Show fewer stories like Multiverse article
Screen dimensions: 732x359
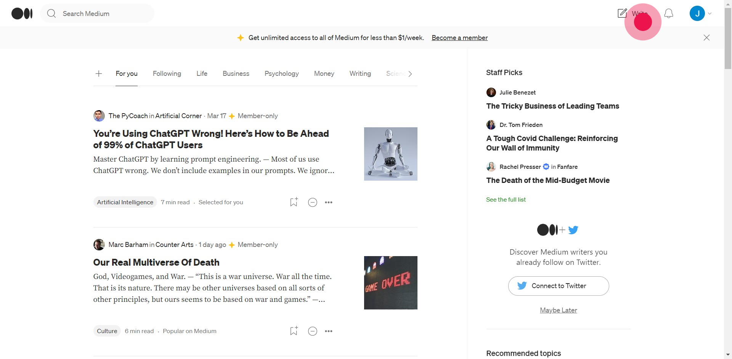tap(312, 331)
